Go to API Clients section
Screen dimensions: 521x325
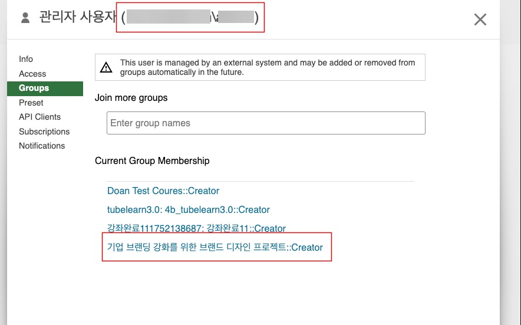point(39,117)
